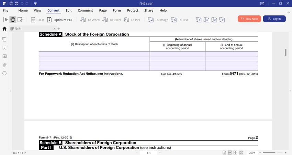Run OCR on the document

coord(37,20)
